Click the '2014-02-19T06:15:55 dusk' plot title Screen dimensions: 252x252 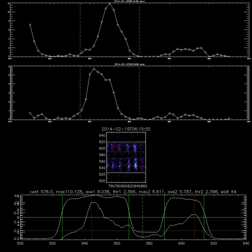click(x=130, y=64)
